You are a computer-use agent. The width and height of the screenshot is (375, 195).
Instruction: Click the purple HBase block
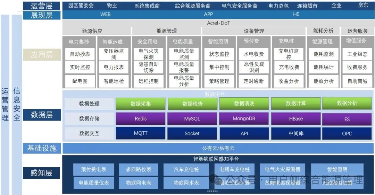tap(296, 118)
